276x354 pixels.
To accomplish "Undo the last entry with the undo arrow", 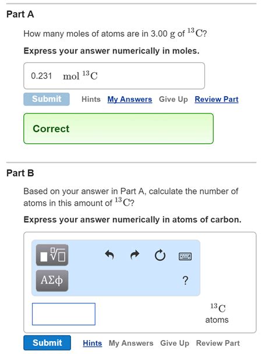I will [109, 255].
